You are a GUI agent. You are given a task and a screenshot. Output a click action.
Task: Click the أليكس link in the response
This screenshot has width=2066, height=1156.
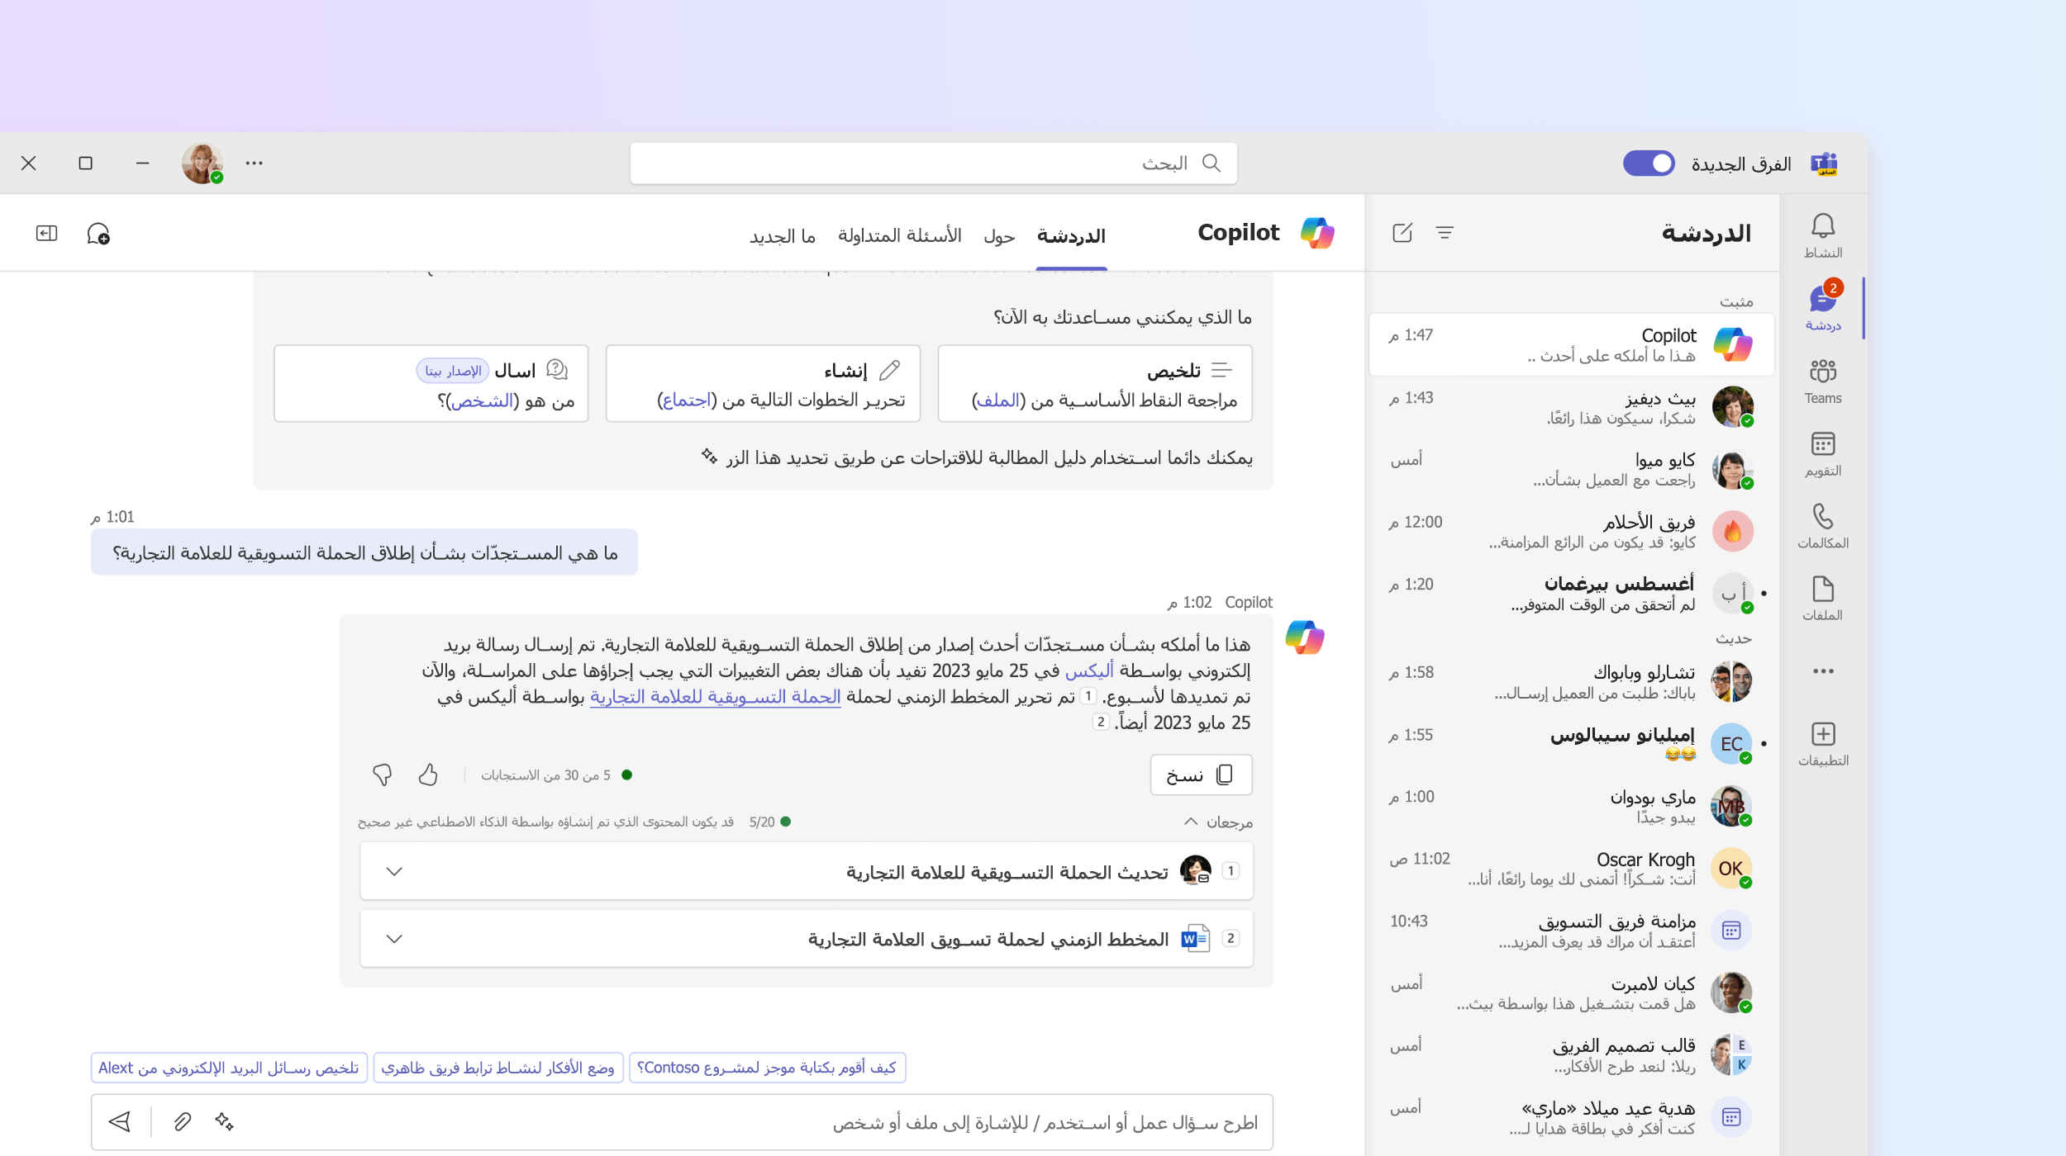pos(1089,670)
